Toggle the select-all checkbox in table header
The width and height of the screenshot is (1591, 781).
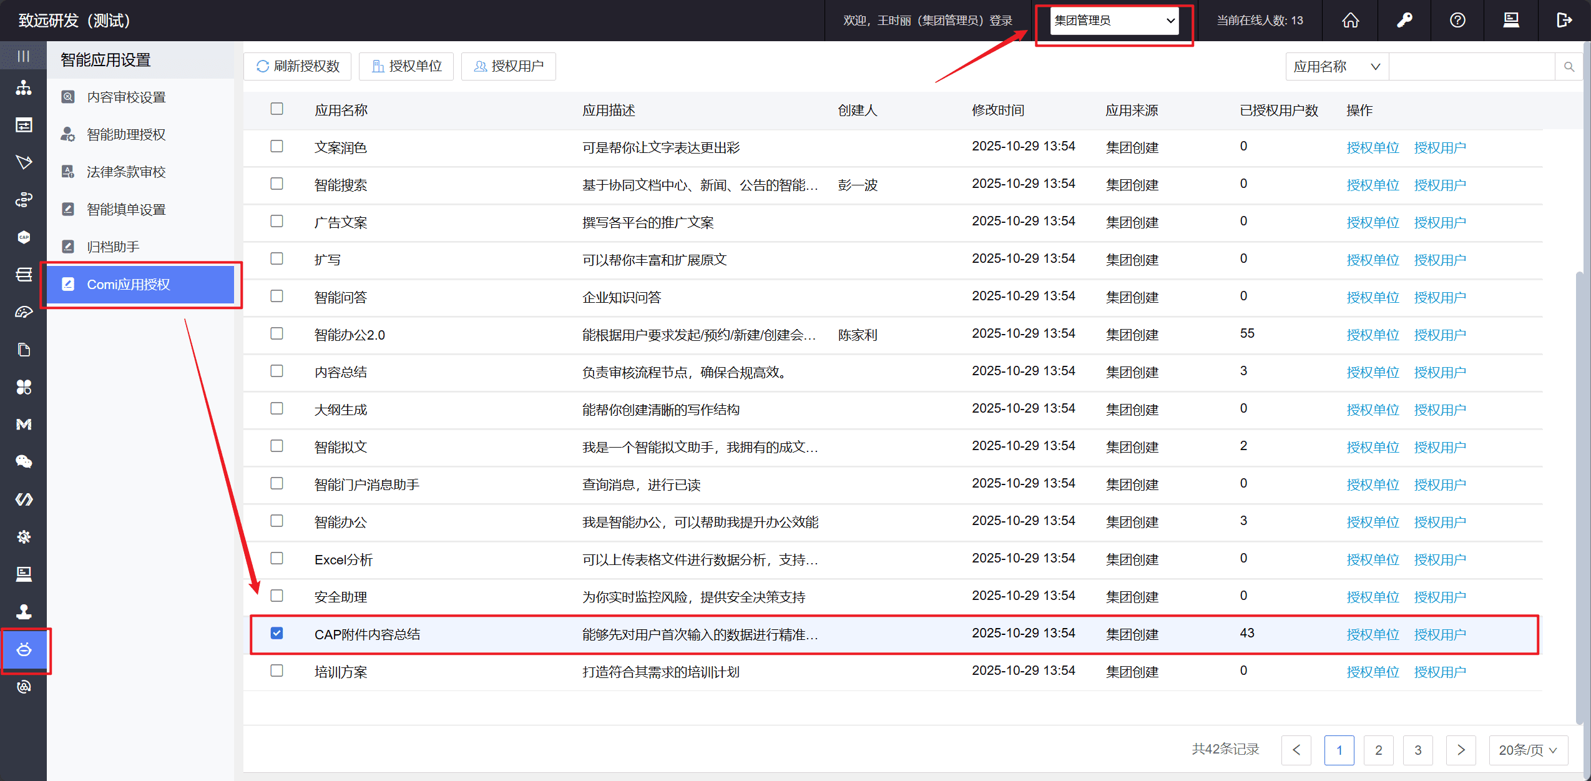click(277, 109)
